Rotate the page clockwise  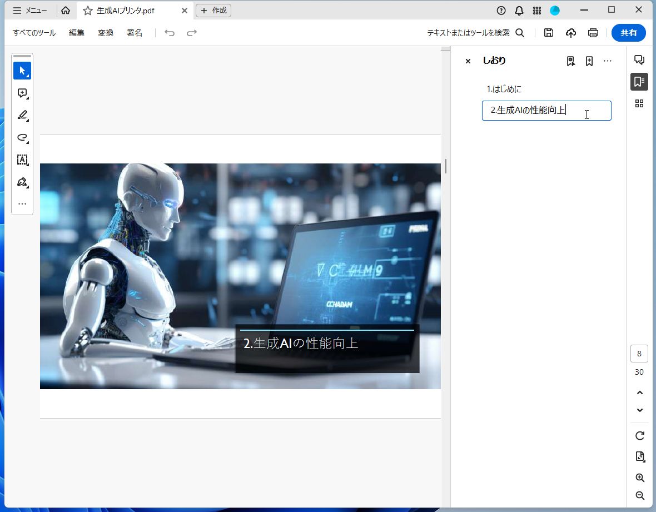(x=639, y=436)
